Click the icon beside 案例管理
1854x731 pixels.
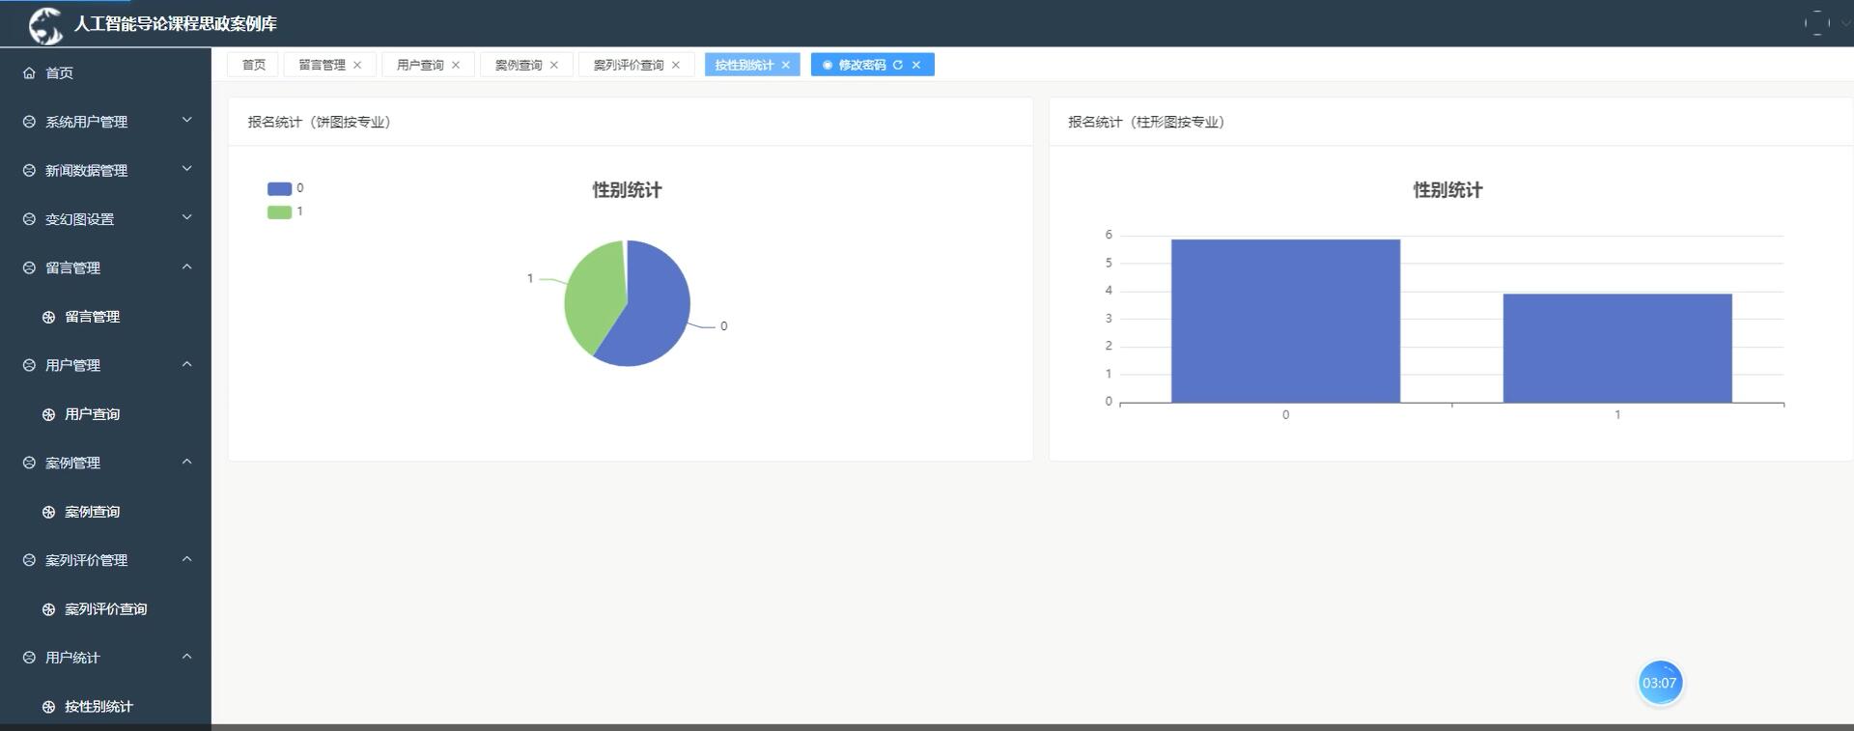click(x=29, y=463)
